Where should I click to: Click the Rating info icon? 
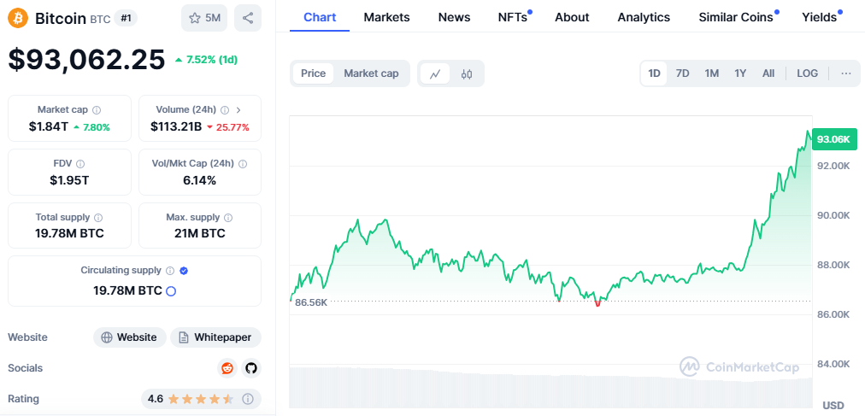pyautogui.click(x=248, y=398)
